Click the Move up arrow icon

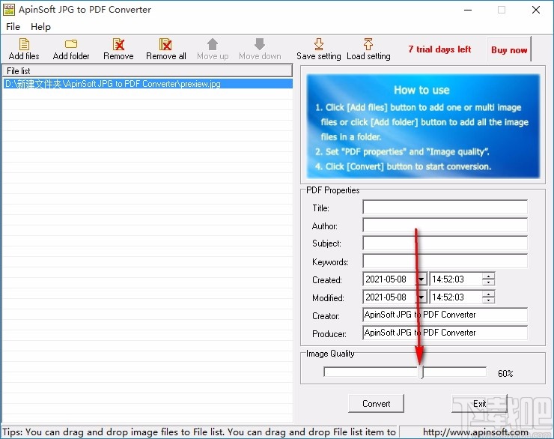[x=213, y=44]
